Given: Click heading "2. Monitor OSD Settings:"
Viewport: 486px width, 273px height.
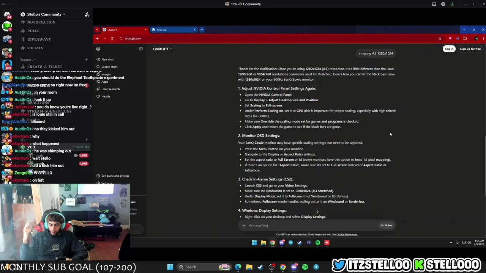Looking at the screenshot, I should [259, 136].
